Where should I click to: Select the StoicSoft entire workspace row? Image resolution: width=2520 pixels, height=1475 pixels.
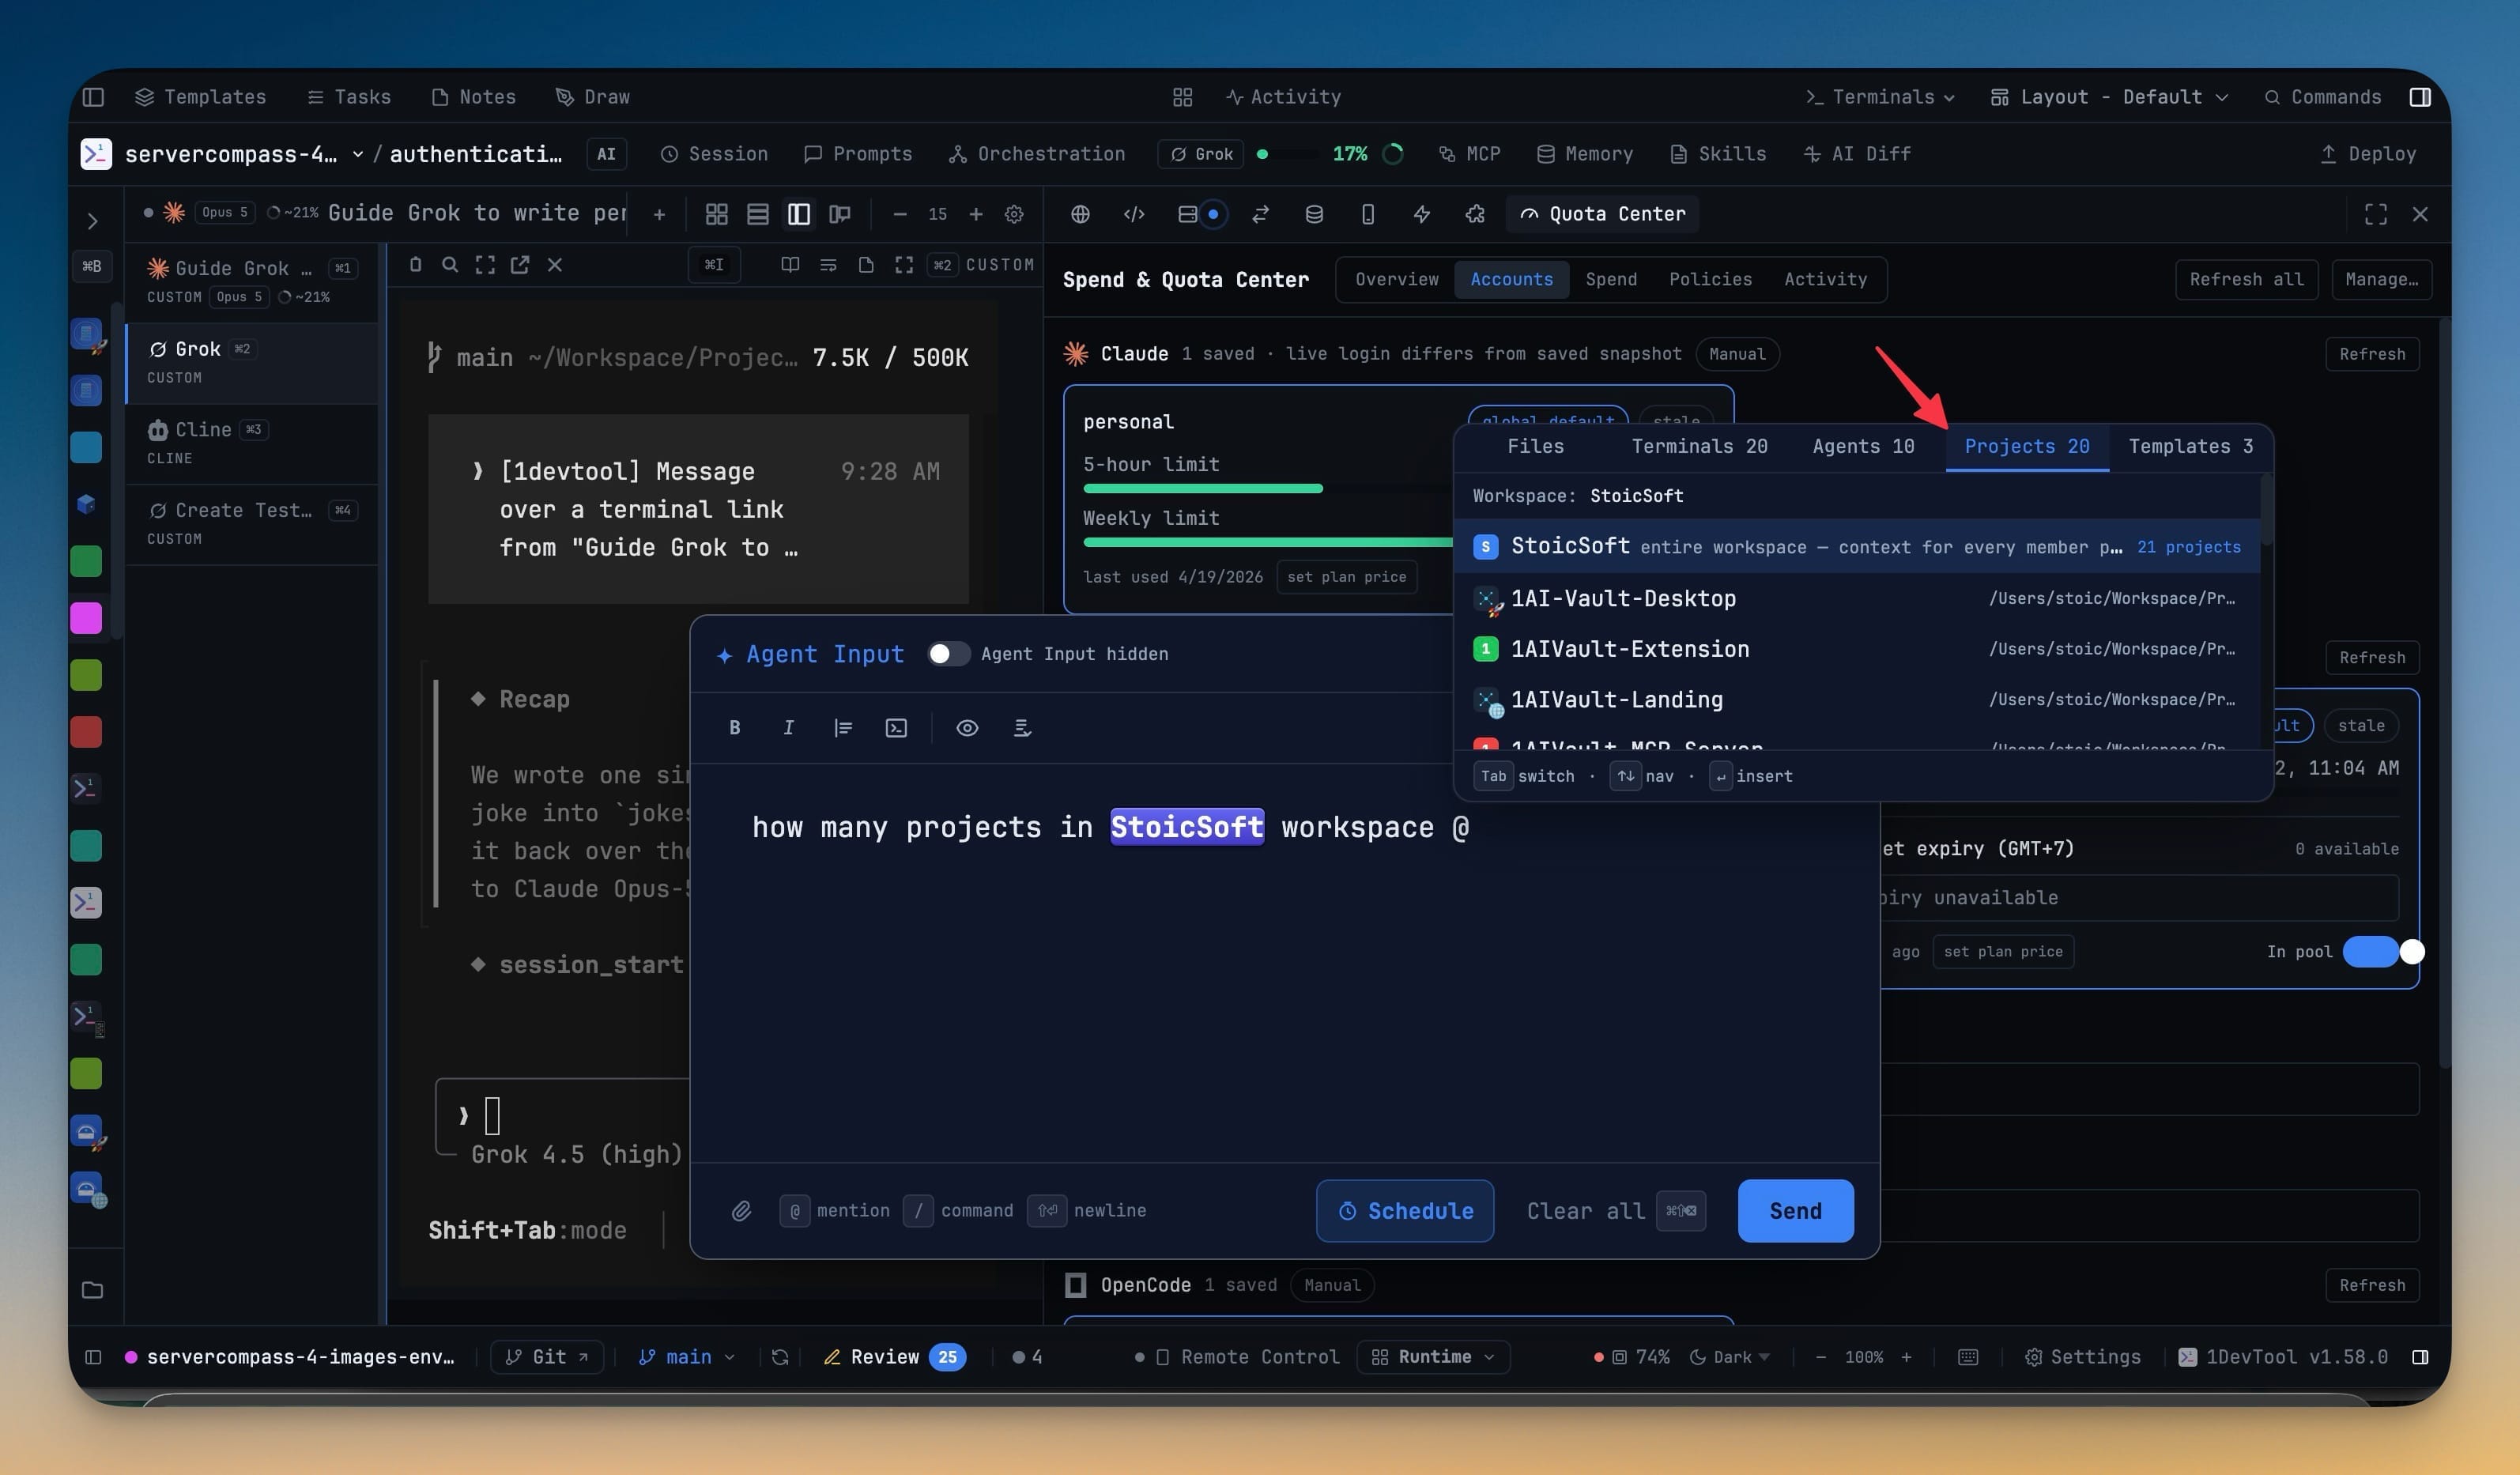(1856, 546)
